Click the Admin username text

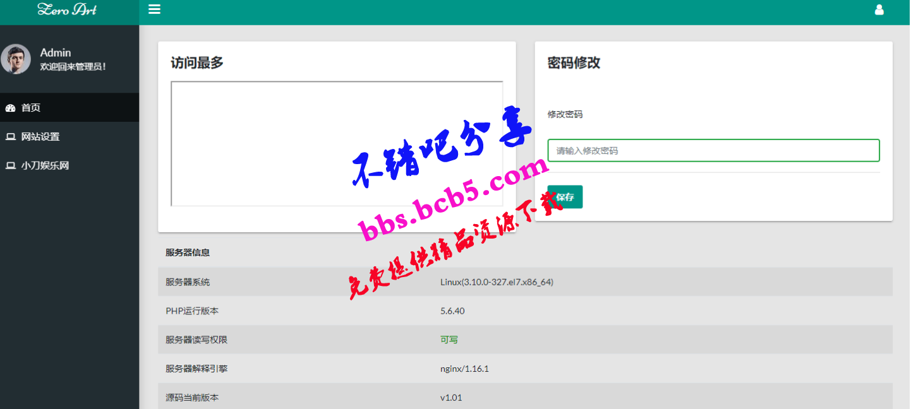coord(56,52)
